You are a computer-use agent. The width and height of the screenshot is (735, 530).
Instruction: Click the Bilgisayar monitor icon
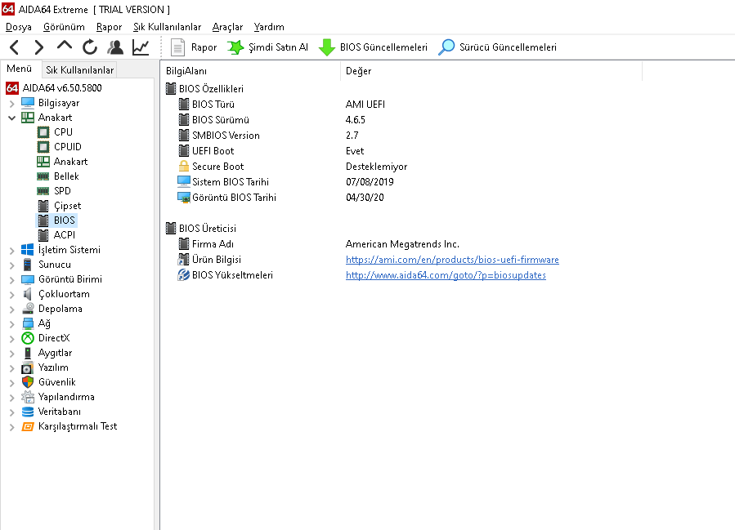tap(28, 103)
